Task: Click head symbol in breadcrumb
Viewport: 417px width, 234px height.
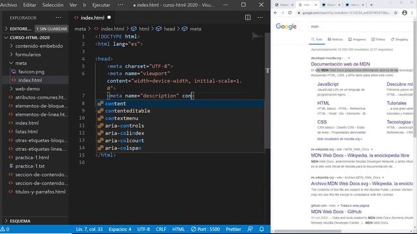Action: [x=169, y=29]
